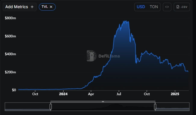Click the Add Metrics button

pos(20,7)
